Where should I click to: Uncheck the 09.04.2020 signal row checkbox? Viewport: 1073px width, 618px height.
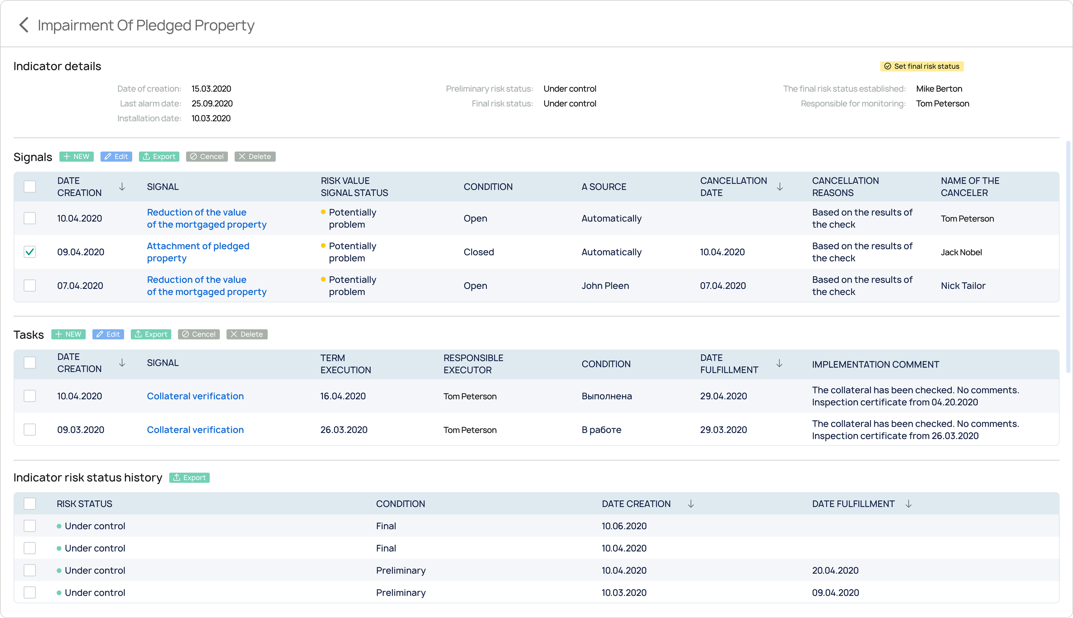coord(30,252)
